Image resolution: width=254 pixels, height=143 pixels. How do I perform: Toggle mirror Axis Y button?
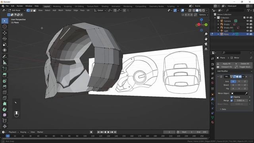[239, 81]
